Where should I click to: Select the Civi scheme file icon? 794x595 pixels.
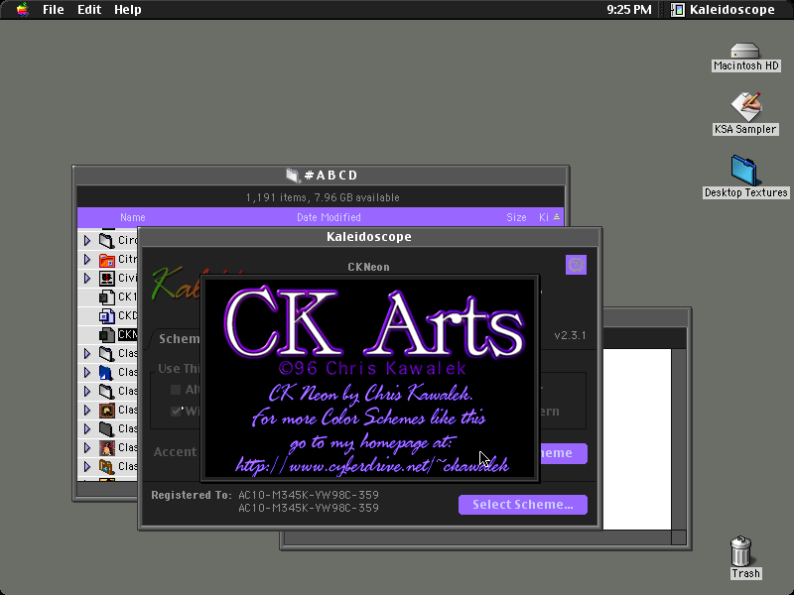click(107, 279)
